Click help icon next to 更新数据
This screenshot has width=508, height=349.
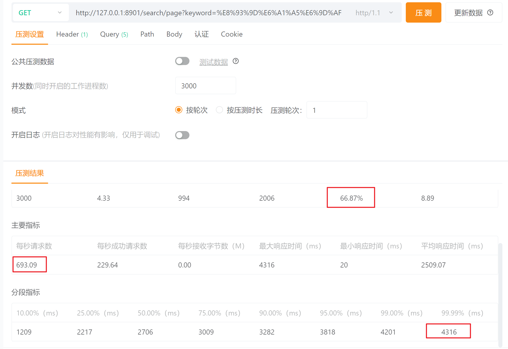click(490, 13)
